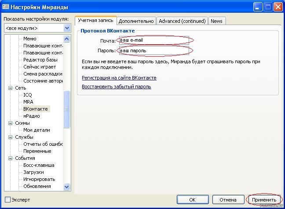Image resolution: width=285 pixels, height=209 pixels.
Task: Collapse the Службы tree node
Action: pos(11,137)
